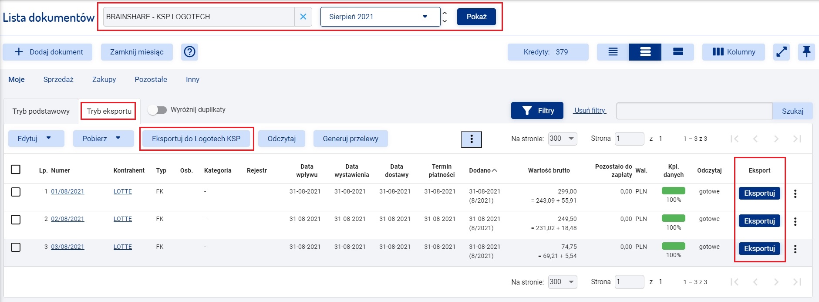
Task: Expand the Edytuj dropdown
Action: coord(36,139)
